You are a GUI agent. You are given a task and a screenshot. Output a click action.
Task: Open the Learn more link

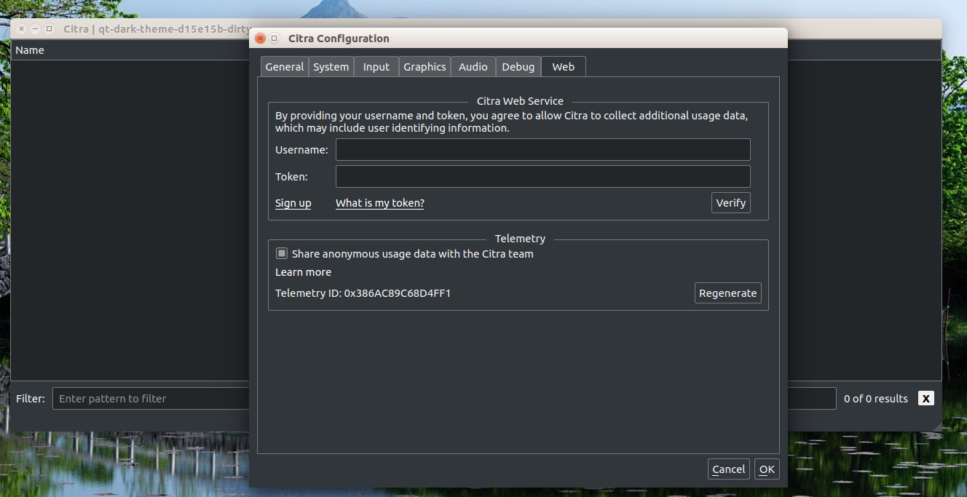click(x=303, y=271)
